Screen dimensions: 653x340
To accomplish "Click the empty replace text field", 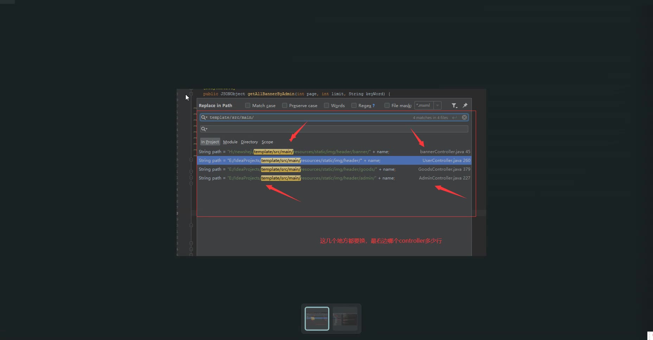I will click(x=334, y=129).
